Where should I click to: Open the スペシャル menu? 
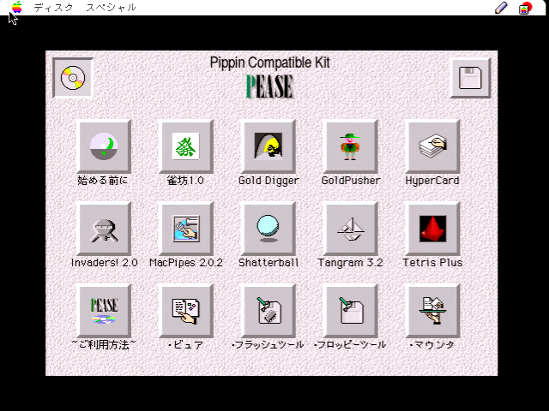coord(111,8)
